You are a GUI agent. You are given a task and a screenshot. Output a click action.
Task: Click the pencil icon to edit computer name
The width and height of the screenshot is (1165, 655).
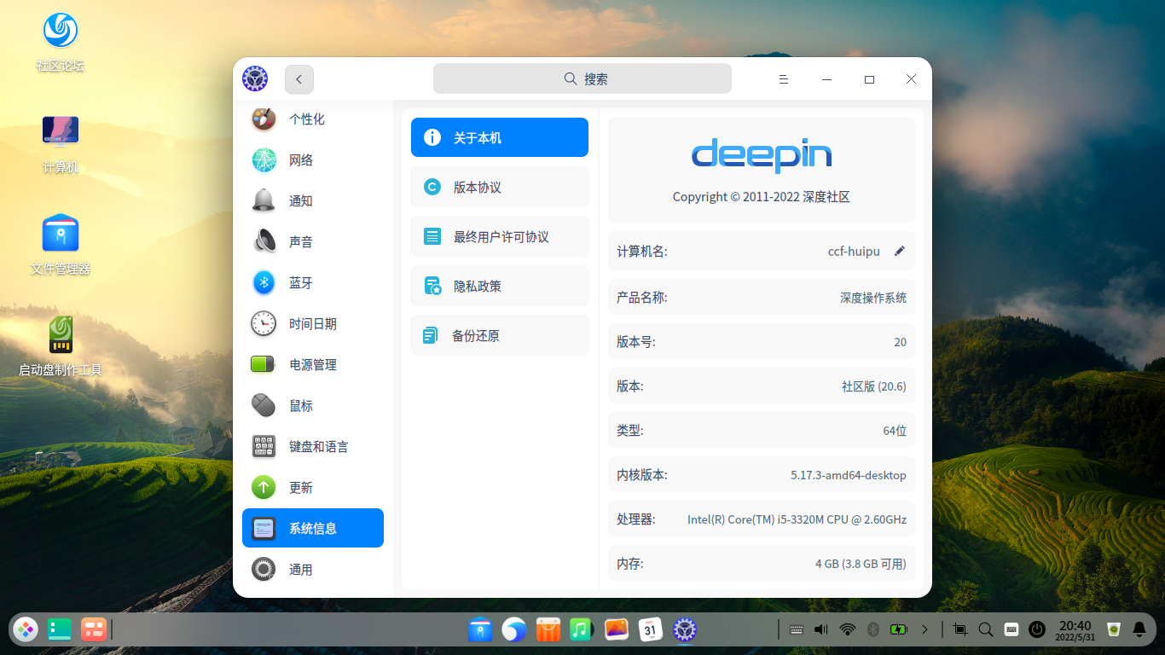(899, 251)
